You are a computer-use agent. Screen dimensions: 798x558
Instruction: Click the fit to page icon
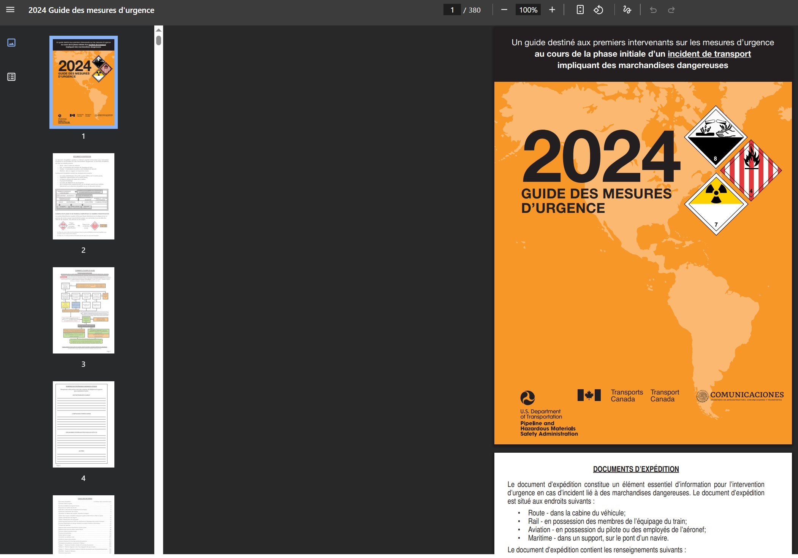580,10
